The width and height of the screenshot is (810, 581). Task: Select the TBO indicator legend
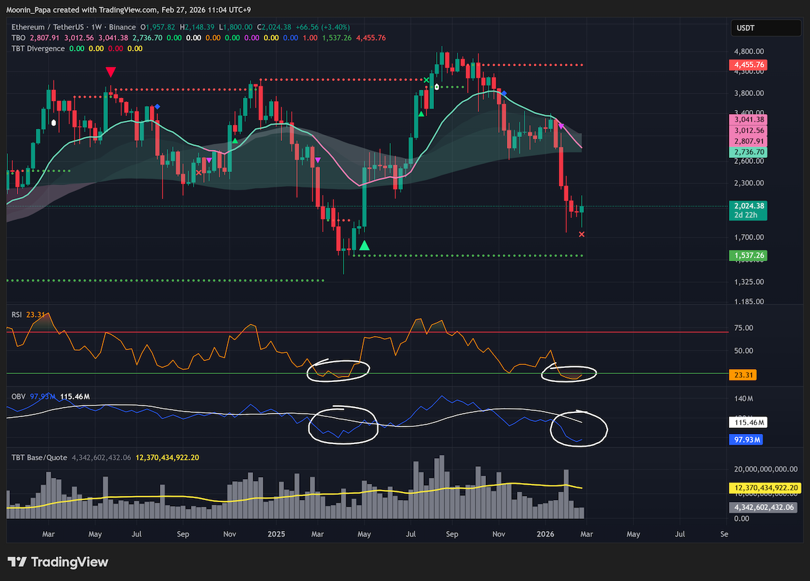[18, 38]
